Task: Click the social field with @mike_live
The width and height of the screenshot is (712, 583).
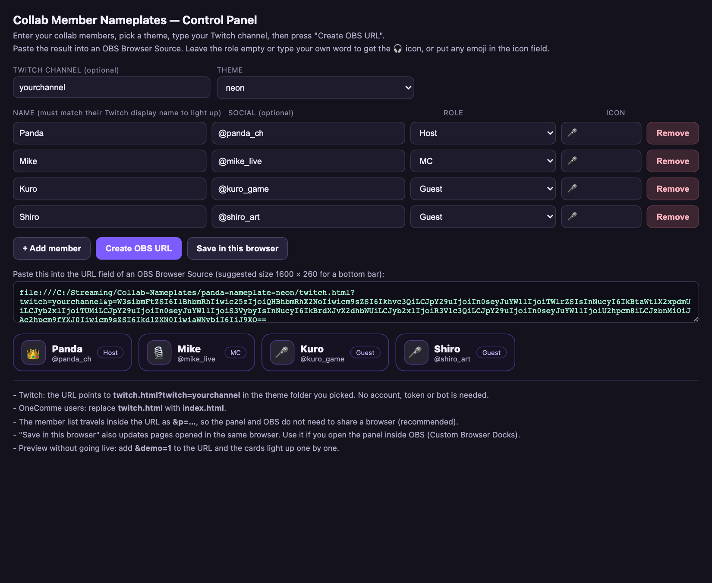Action: tap(308, 161)
